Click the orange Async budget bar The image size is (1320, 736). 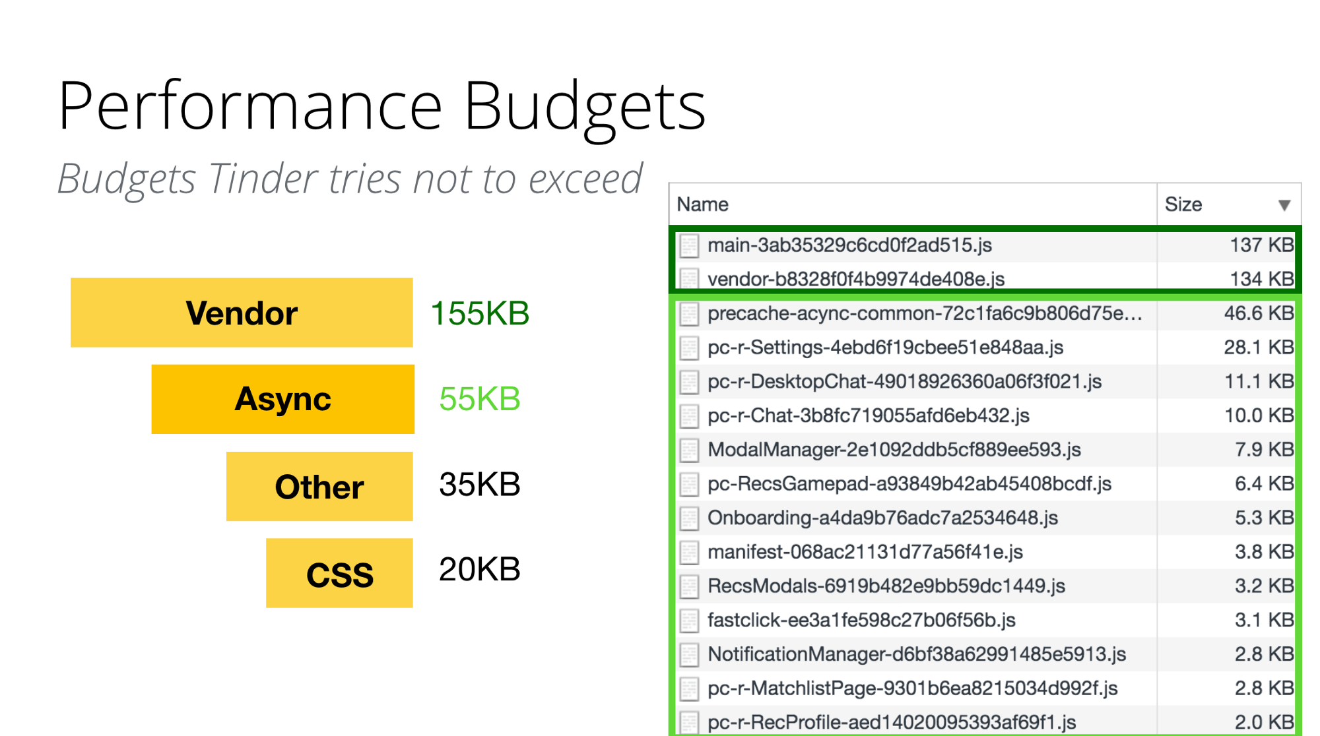[x=282, y=399]
